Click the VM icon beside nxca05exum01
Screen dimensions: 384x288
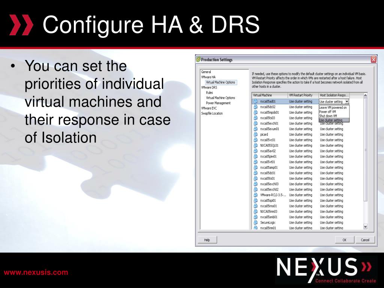(256, 129)
